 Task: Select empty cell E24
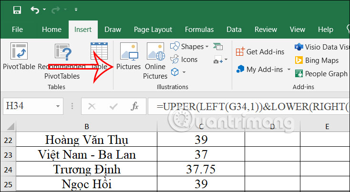coord(325,169)
